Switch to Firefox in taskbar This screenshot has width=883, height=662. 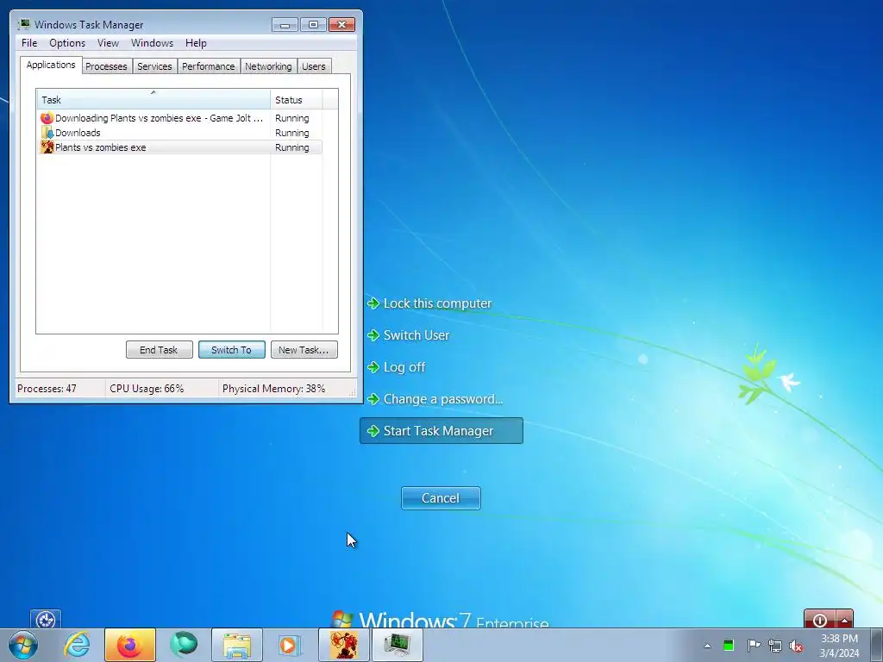[129, 645]
